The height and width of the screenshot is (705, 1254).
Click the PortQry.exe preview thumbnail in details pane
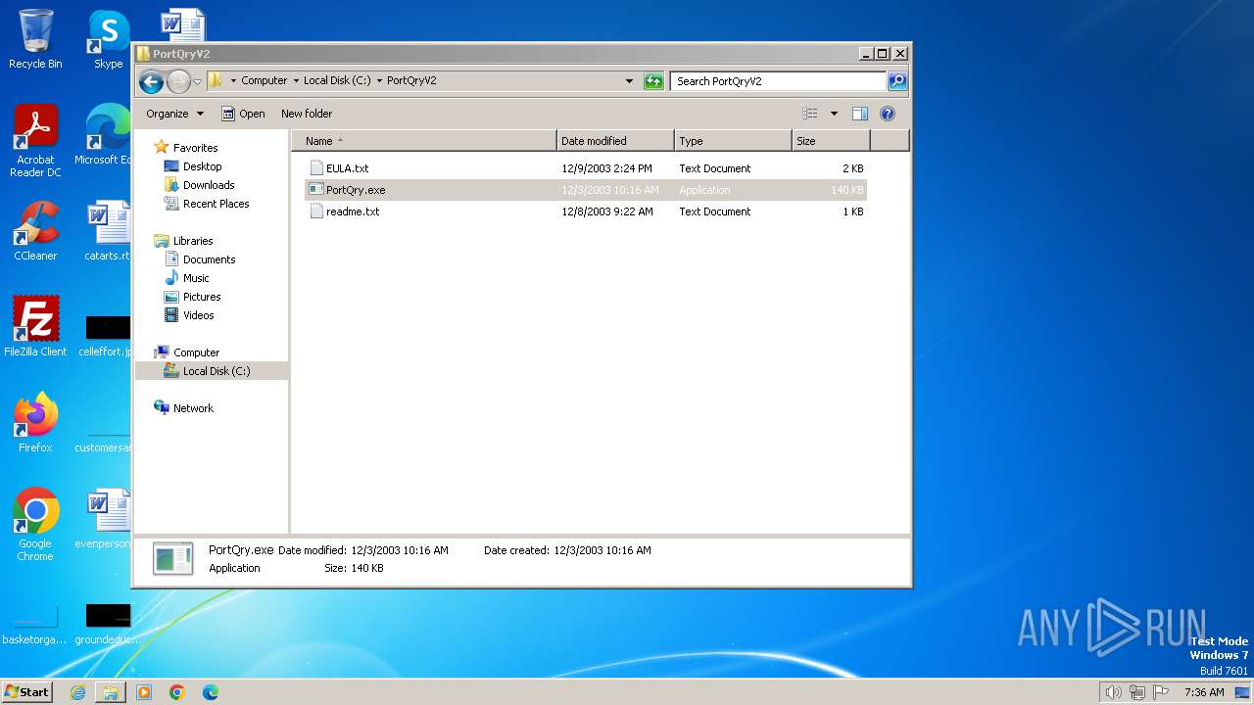(x=173, y=558)
